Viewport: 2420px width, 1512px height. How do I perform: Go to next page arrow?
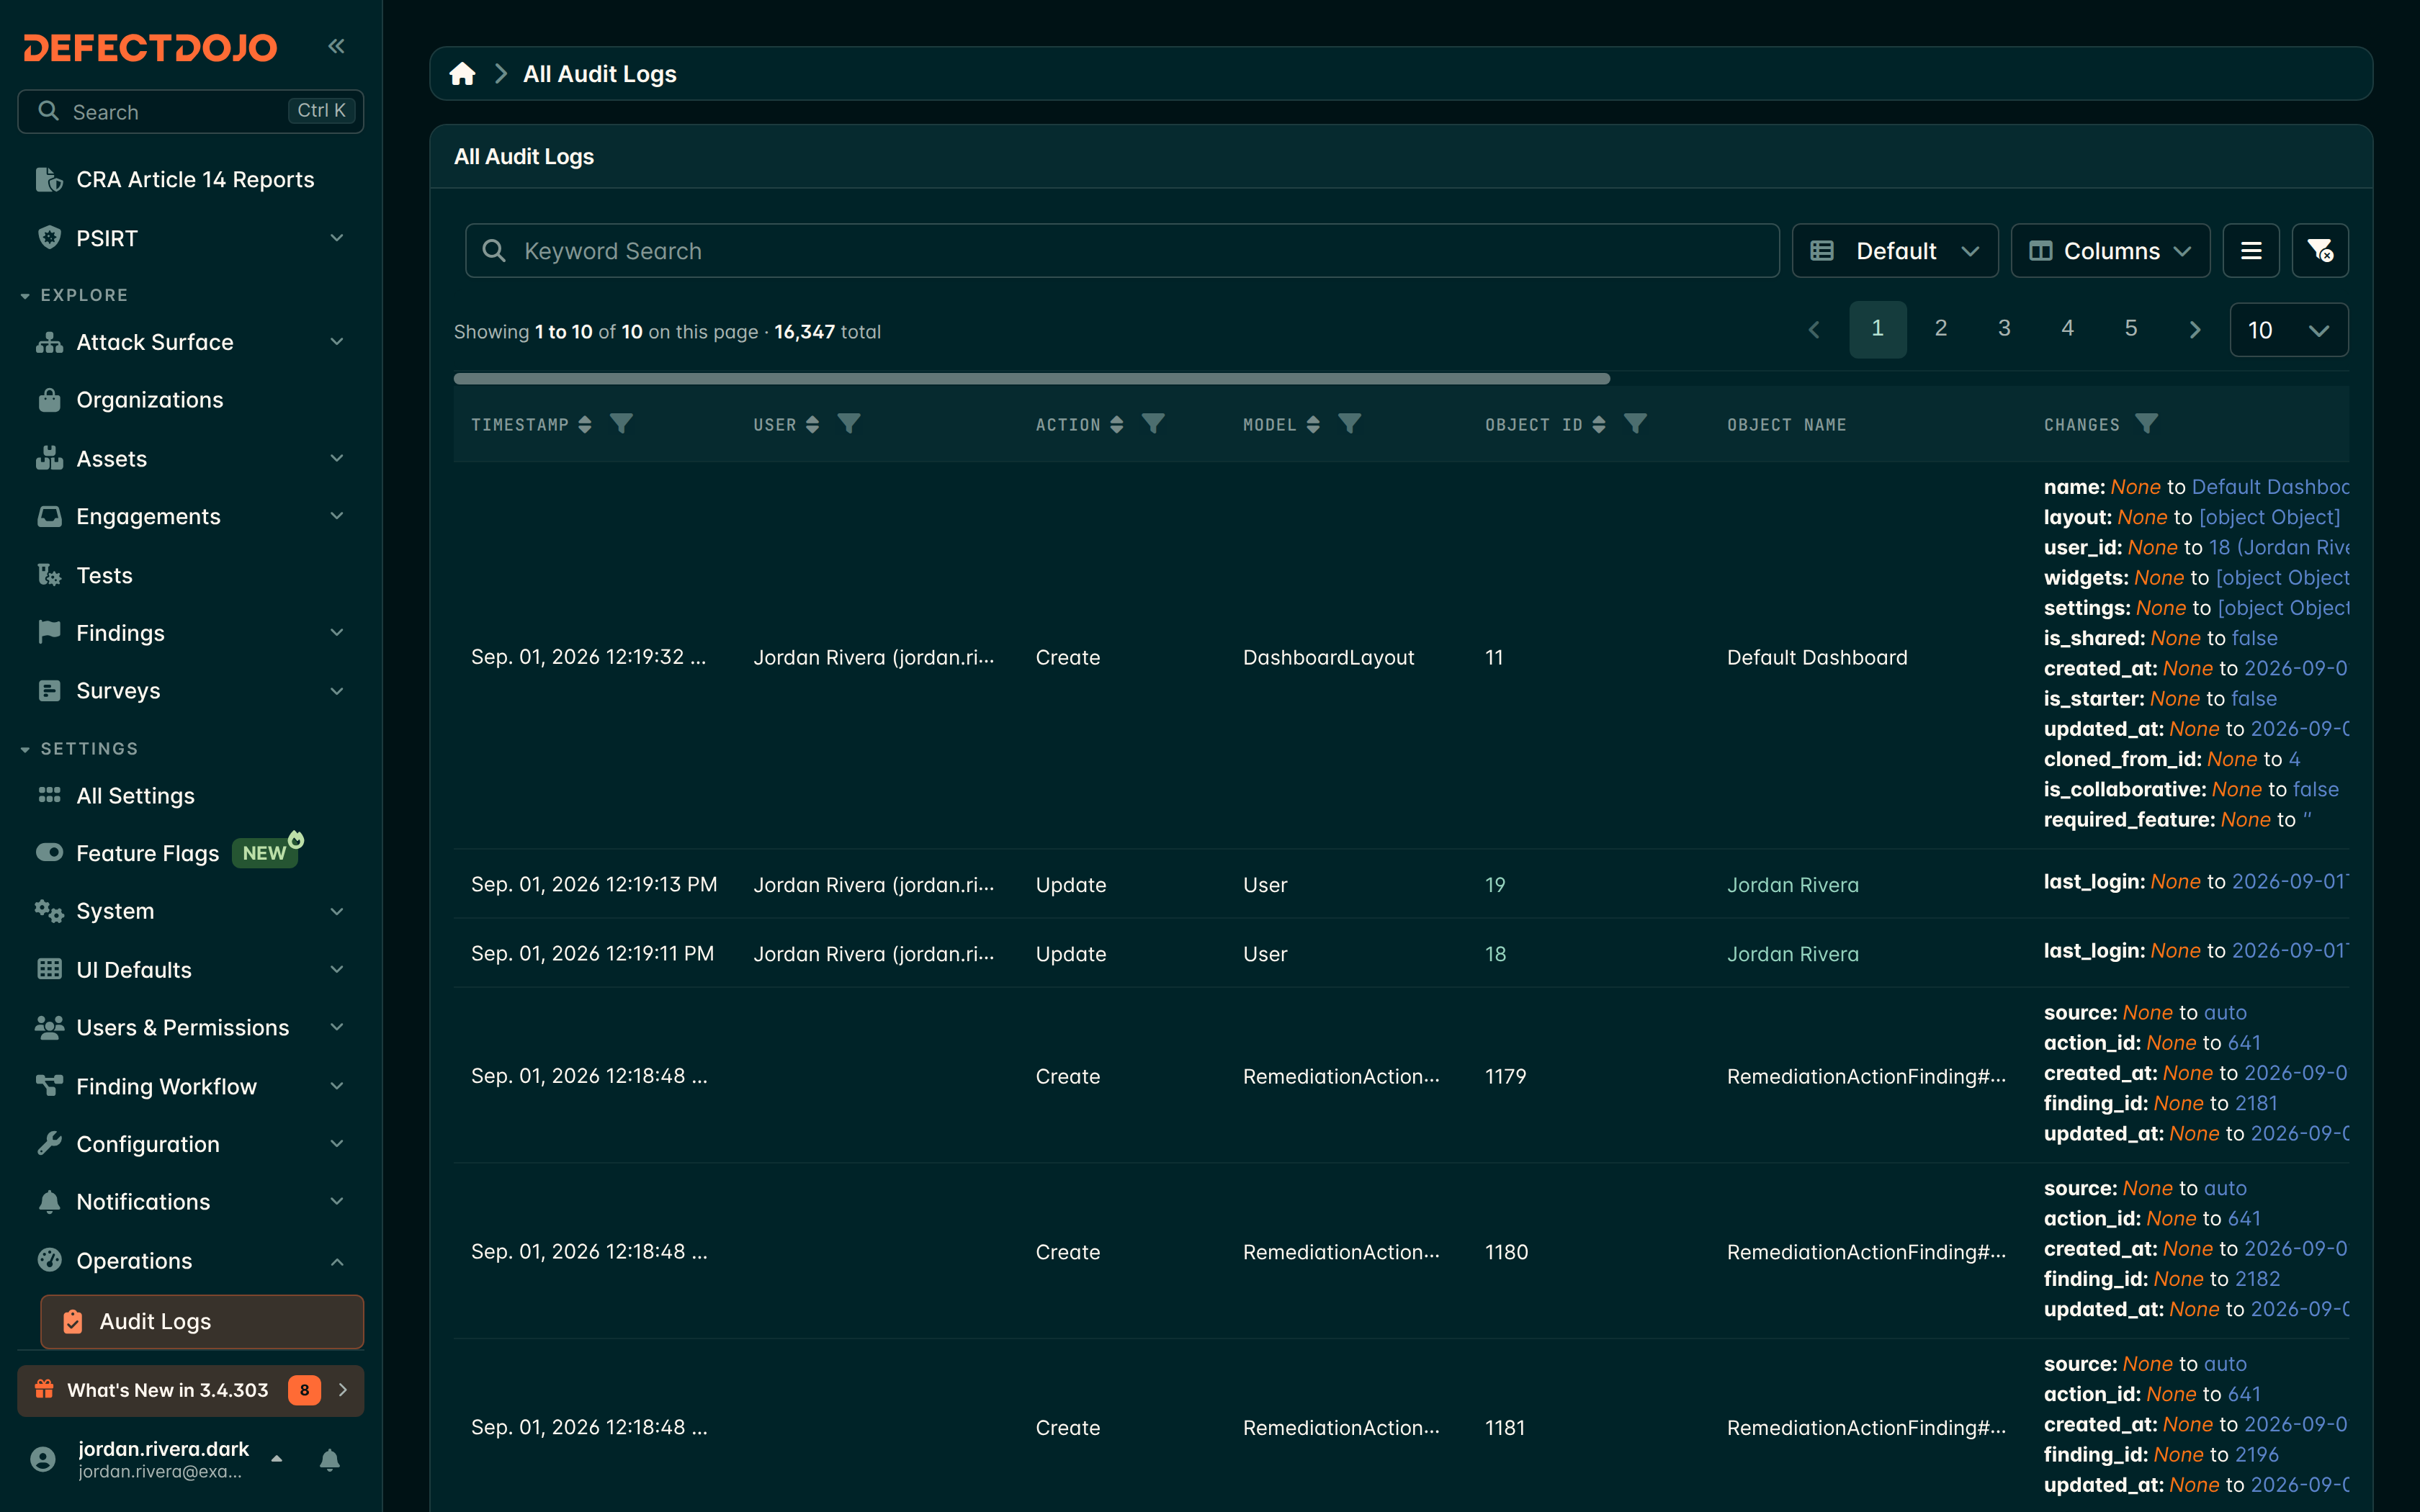pyautogui.click(x=2194, y=330)
